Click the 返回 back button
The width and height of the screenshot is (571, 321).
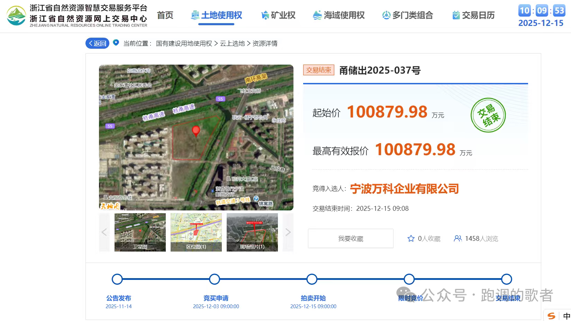tap(97, 43)
